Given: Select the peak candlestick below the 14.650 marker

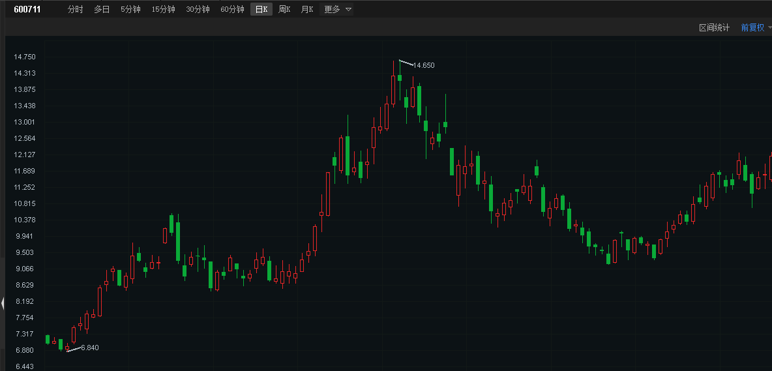Looking at the screenshot, I should click(399, 78).
